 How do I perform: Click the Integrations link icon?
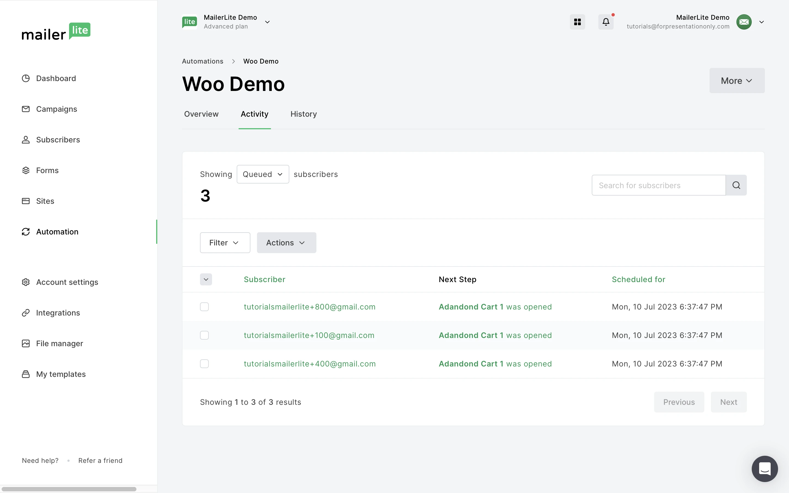(x=26, y=313)
